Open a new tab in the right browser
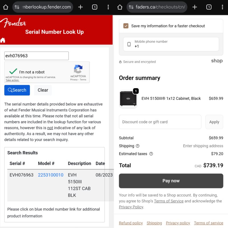228x228 pixels. [195, 7]
